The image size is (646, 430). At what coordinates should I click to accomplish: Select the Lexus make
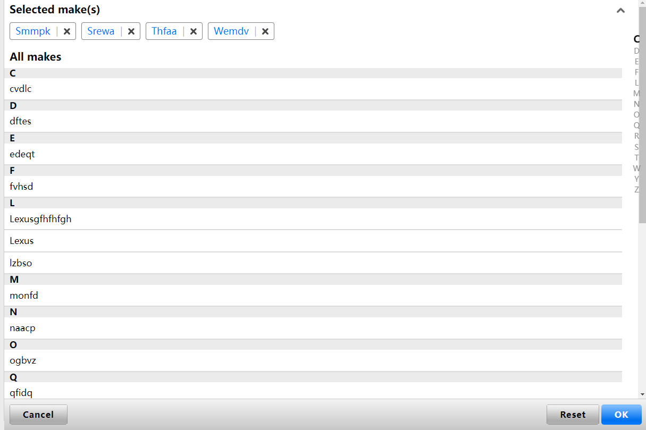[x=313, y=241]
